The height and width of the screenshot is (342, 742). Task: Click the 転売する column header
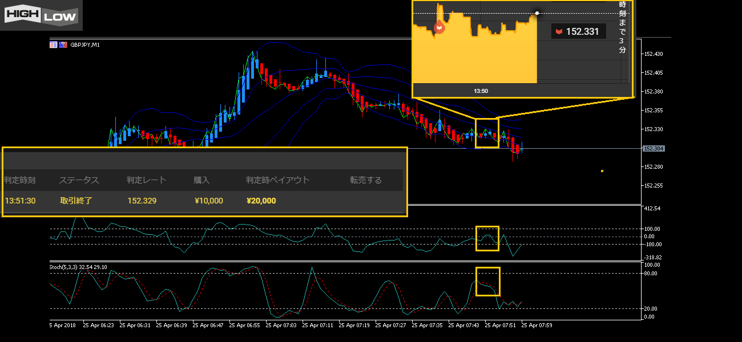pos(366,180)
